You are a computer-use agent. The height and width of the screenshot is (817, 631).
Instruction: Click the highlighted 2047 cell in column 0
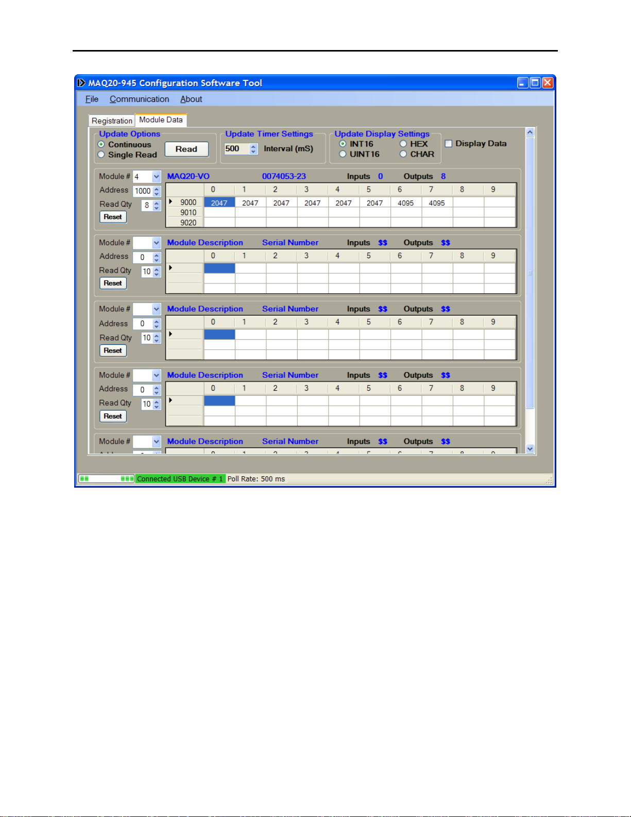pyautogui.click(x=219, y=203)
